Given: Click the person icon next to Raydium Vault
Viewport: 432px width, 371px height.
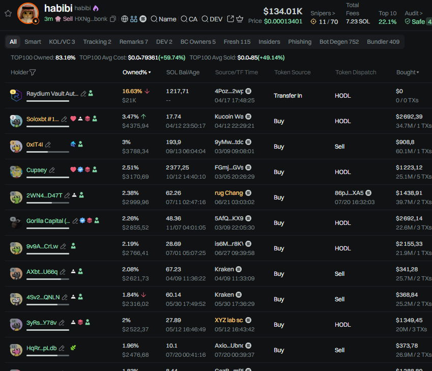Looking at the screenshot, I should pos(91,94).
